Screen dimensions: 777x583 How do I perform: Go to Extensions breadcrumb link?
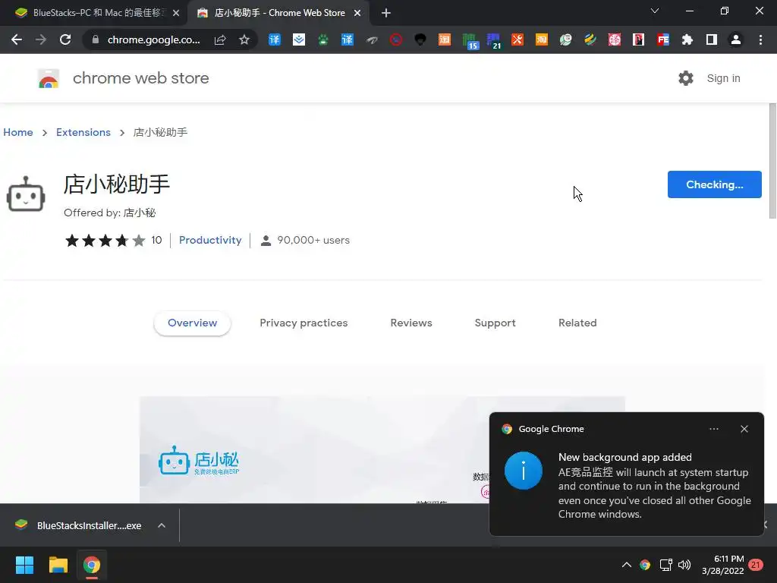click(83, 132)
